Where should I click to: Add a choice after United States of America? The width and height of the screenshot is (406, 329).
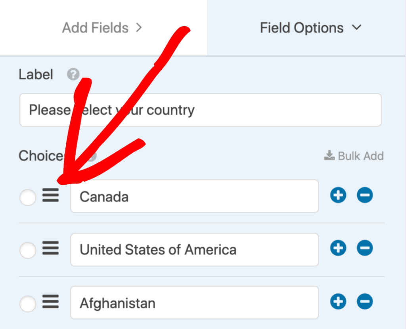click(x=338, y=248)
